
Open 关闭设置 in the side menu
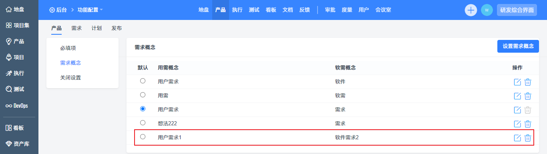tap(70, 77)
